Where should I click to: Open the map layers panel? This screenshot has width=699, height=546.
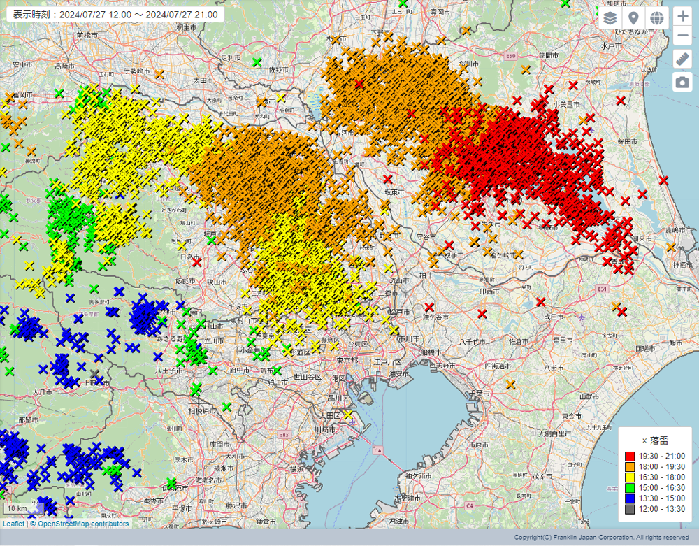click(610, 18)
